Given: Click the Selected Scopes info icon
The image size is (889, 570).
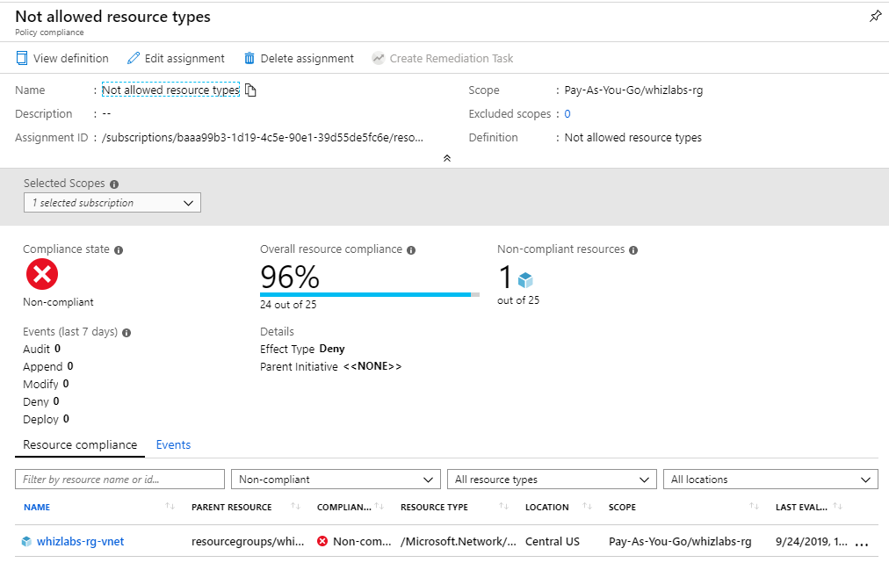Looking at the screenshot, I should coord(114,184).
